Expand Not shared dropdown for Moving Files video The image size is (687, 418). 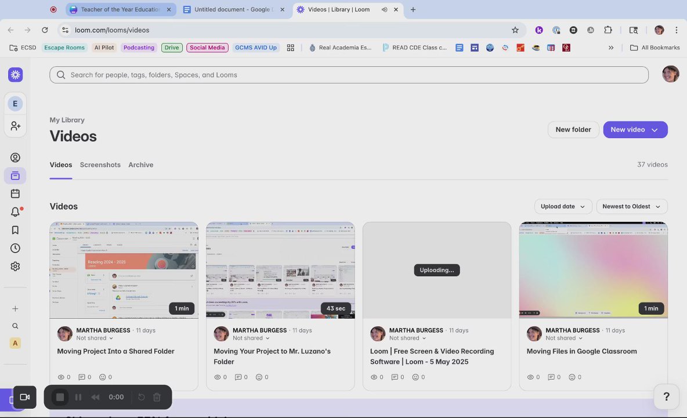(564, 338)
